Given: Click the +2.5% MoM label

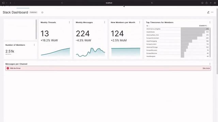Looking at the screenshot, I should tap(119, 40).
